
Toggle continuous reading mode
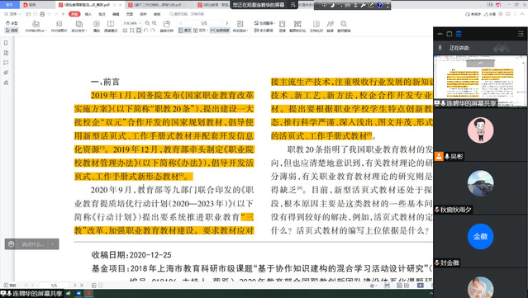tap(220, 31)
